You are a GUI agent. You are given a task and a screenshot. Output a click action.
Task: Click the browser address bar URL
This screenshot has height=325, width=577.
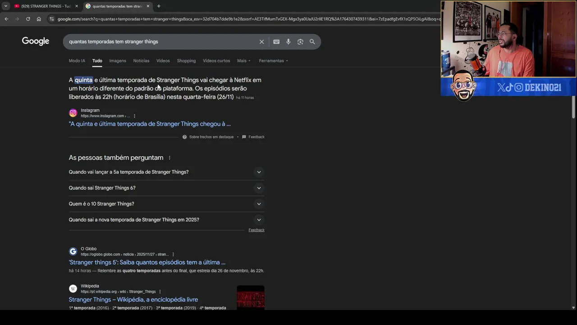(x=248, y=19)
